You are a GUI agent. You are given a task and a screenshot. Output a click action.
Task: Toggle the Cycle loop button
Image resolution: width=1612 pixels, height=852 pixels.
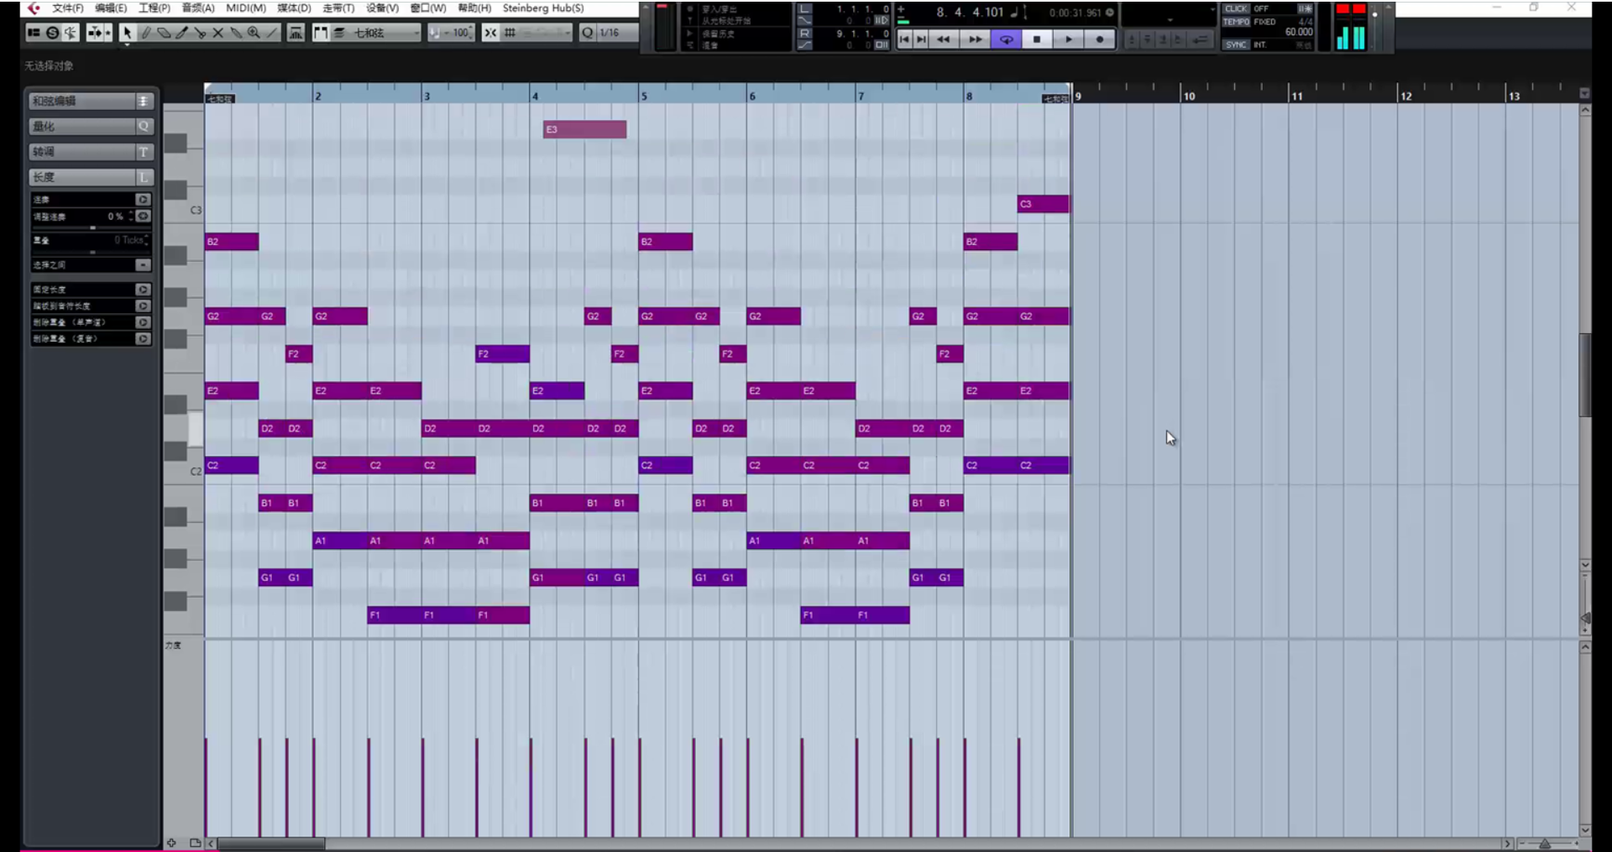pos(1006,39)
